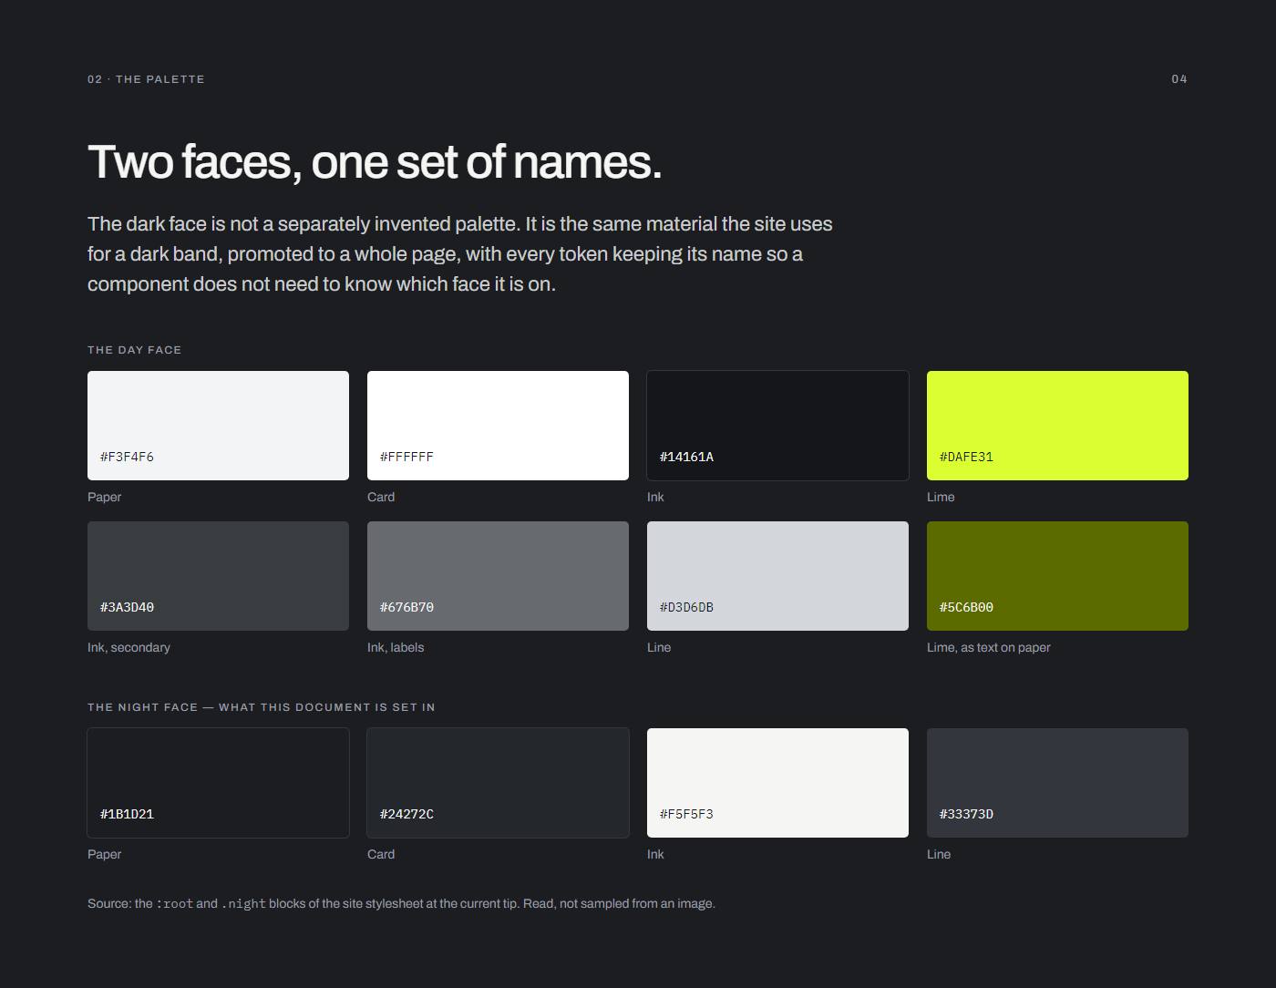The width and height of the screenshot is (1276, 988).
Task: Select the olive swatch #5C6B00
Action: (x=1057, y=576)
